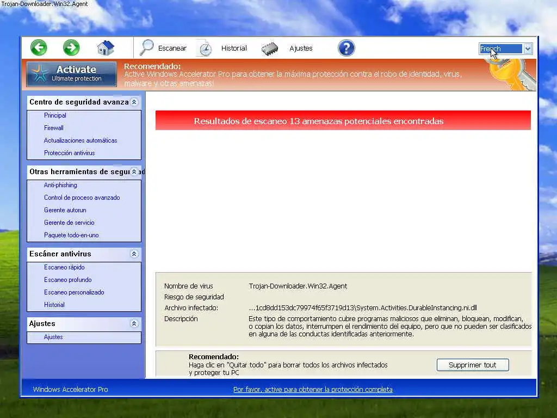Screen dimensions: 557x418
Task: Open Escanear in the toolbar
Action: 172,48
